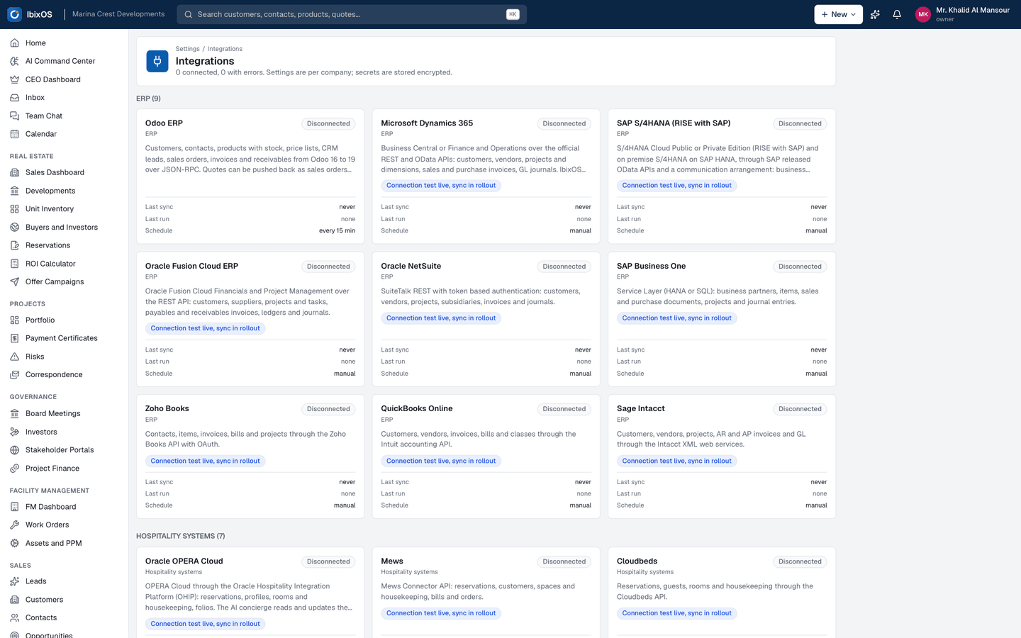Open the SAP S/4HANA card title
The width and height of the screenshot is (1021, 638).
[x=674, y=123]
